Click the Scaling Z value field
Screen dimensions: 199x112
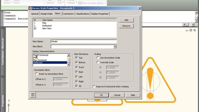pyautogui.click(x=113, y=78)
